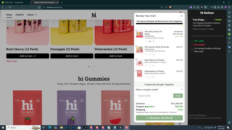Open Party Pack thumbnail in cart
232x130 pixels.
click(140, 34)
